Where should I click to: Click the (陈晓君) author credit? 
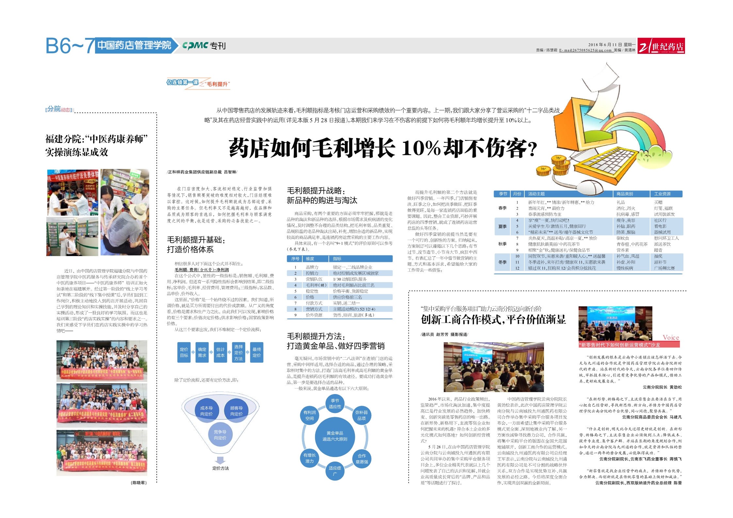[139, 482]
